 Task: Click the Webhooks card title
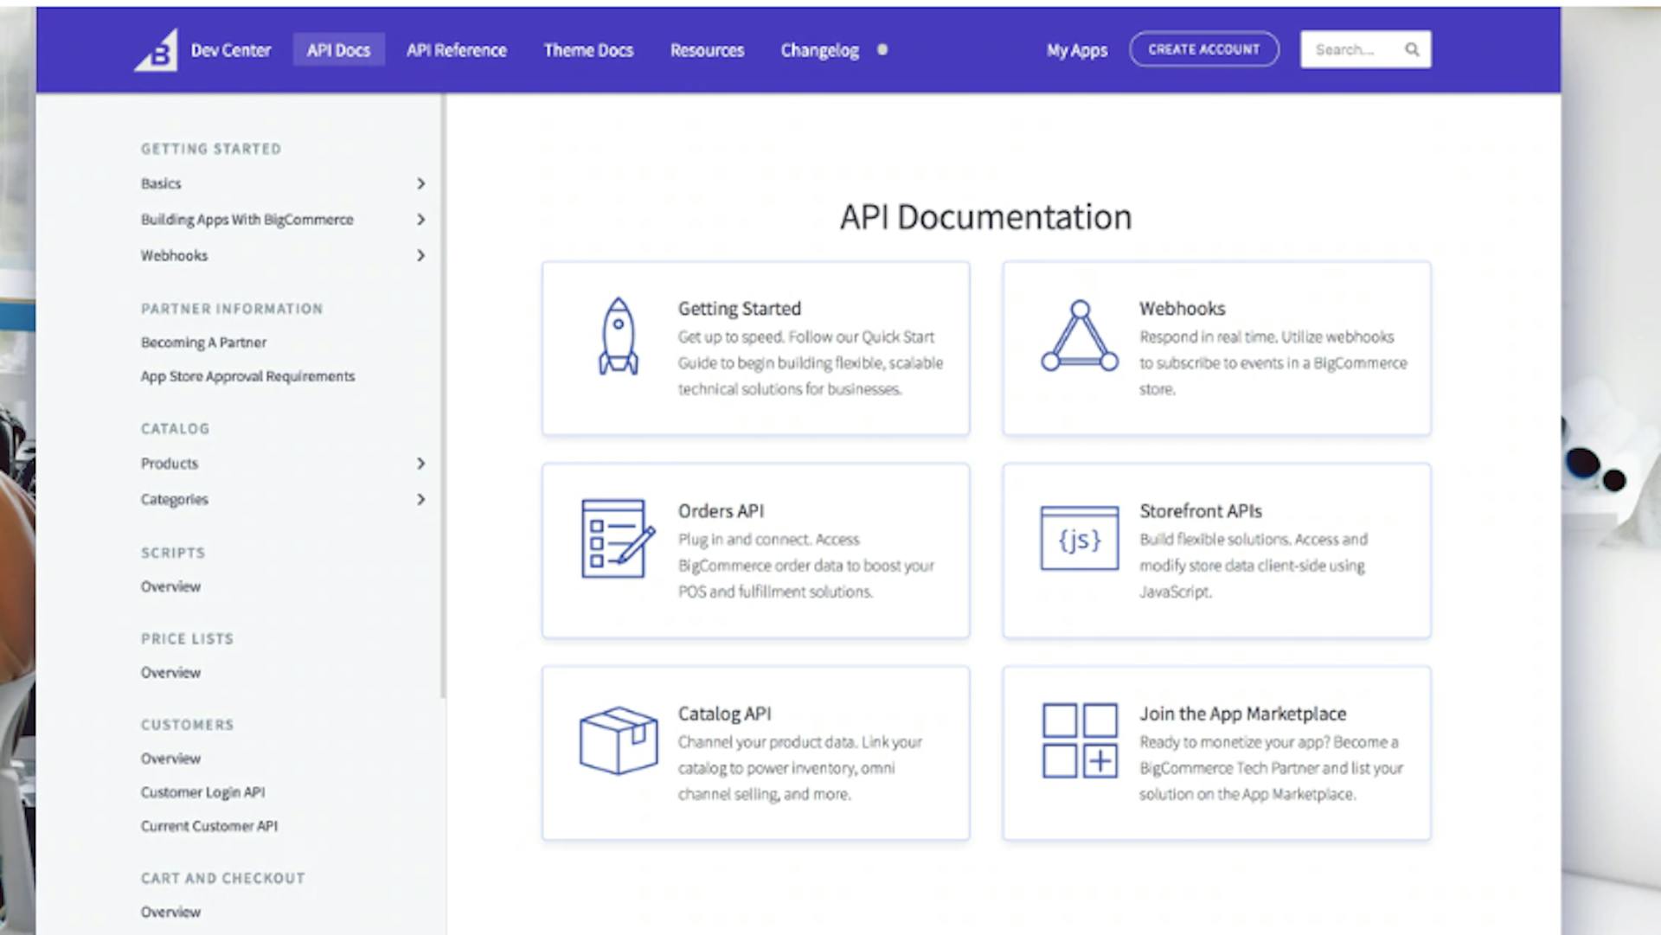(1182, 309)
